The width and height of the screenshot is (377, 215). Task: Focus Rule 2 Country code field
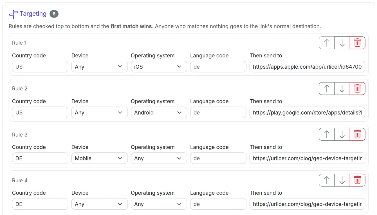point(40,113)
